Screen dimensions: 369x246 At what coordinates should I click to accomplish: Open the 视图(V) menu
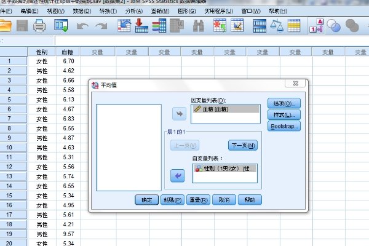coord(56,11)
